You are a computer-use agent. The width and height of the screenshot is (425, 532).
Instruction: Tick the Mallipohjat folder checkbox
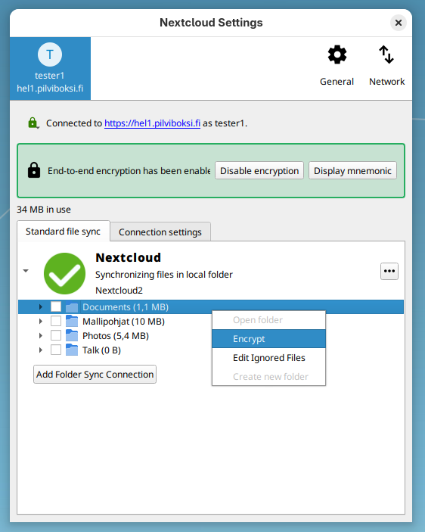coord(56,321)
